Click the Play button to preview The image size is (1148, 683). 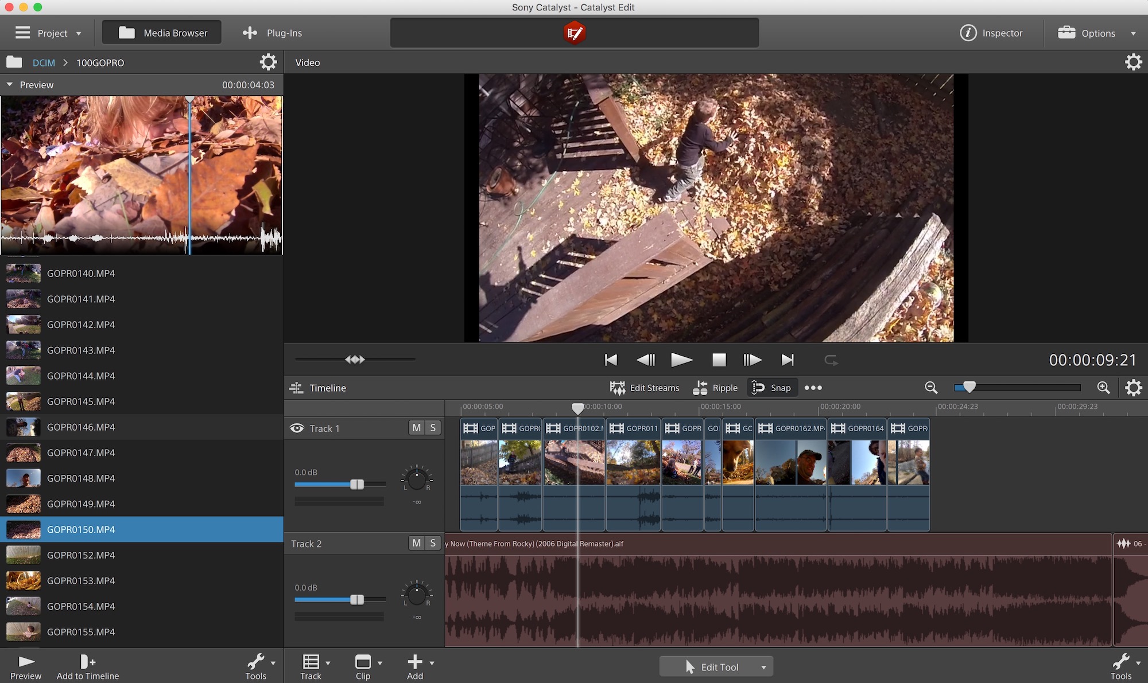pos(682,360)
